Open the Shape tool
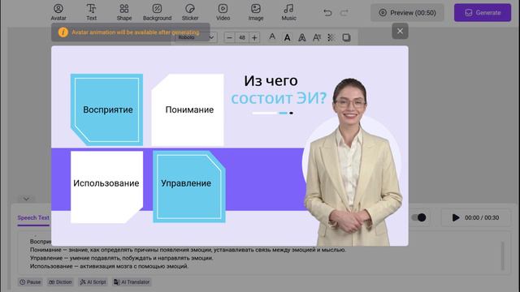The height and width of the screenshot is (292, 520). (124, 12)
